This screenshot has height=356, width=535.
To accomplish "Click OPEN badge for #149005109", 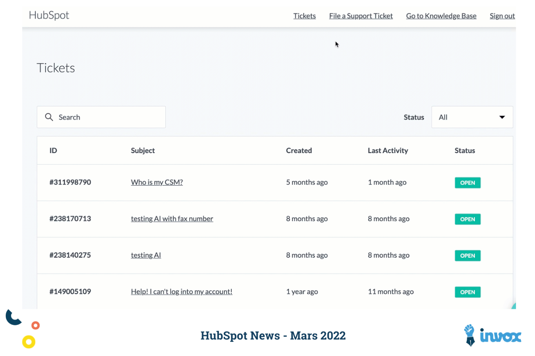I will [x=468, y=292].
